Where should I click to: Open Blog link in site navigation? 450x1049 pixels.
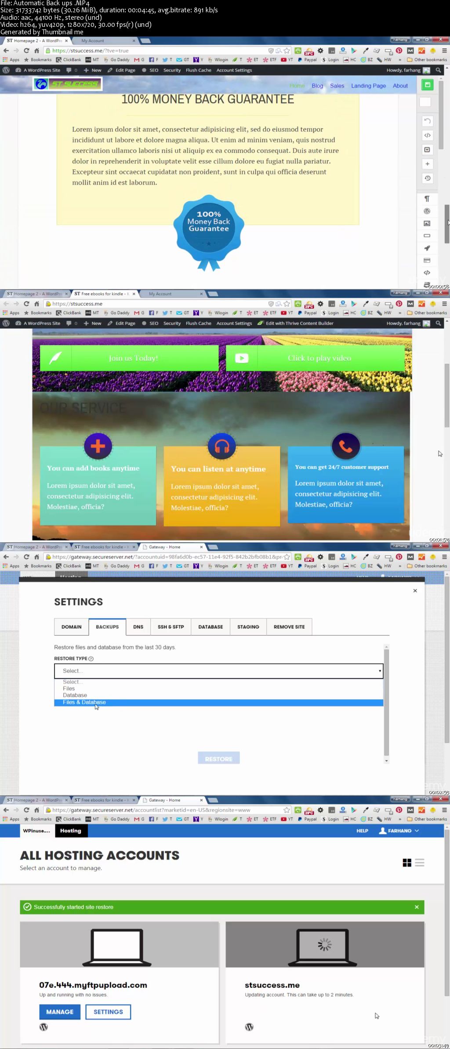tap(317, 86)
